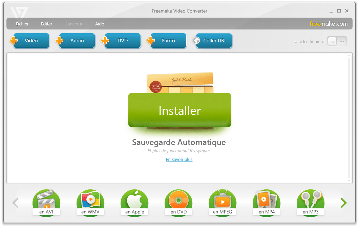
Task: Add audio file with Audio button
Action: pyautogui.click(x=77, y=41)
